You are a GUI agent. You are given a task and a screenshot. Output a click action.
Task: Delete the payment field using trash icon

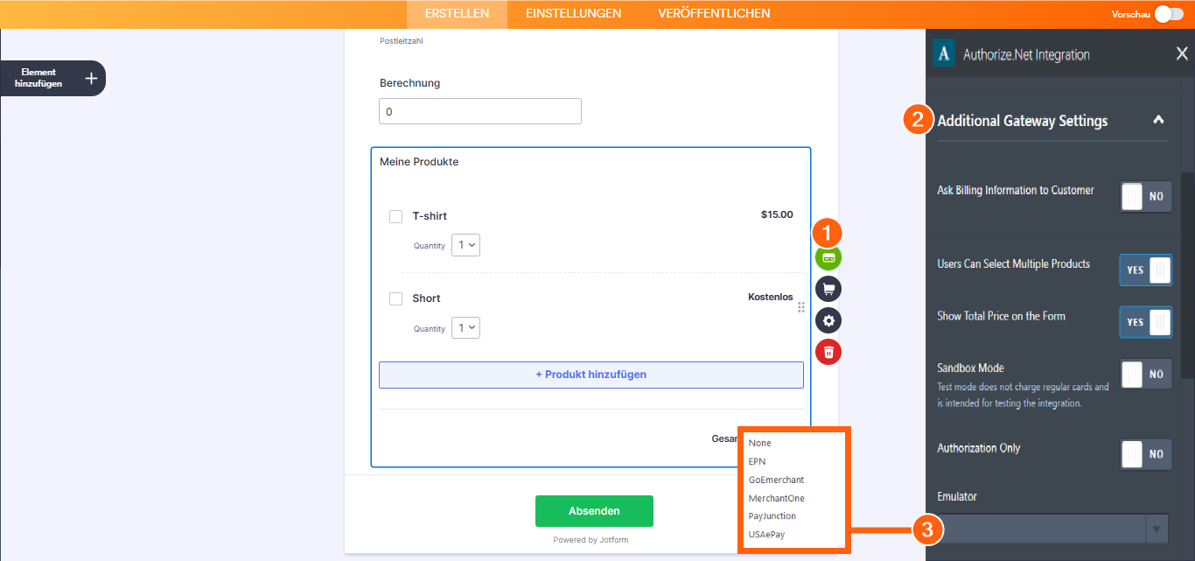pos(828,351)
